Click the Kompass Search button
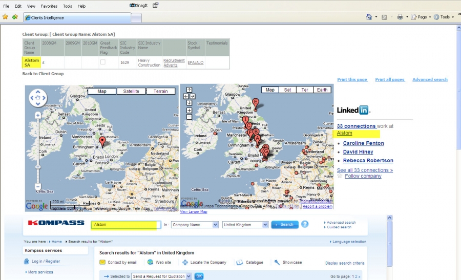Image resolution: width=461 pixels, height=280 pixels. point(285,225)
